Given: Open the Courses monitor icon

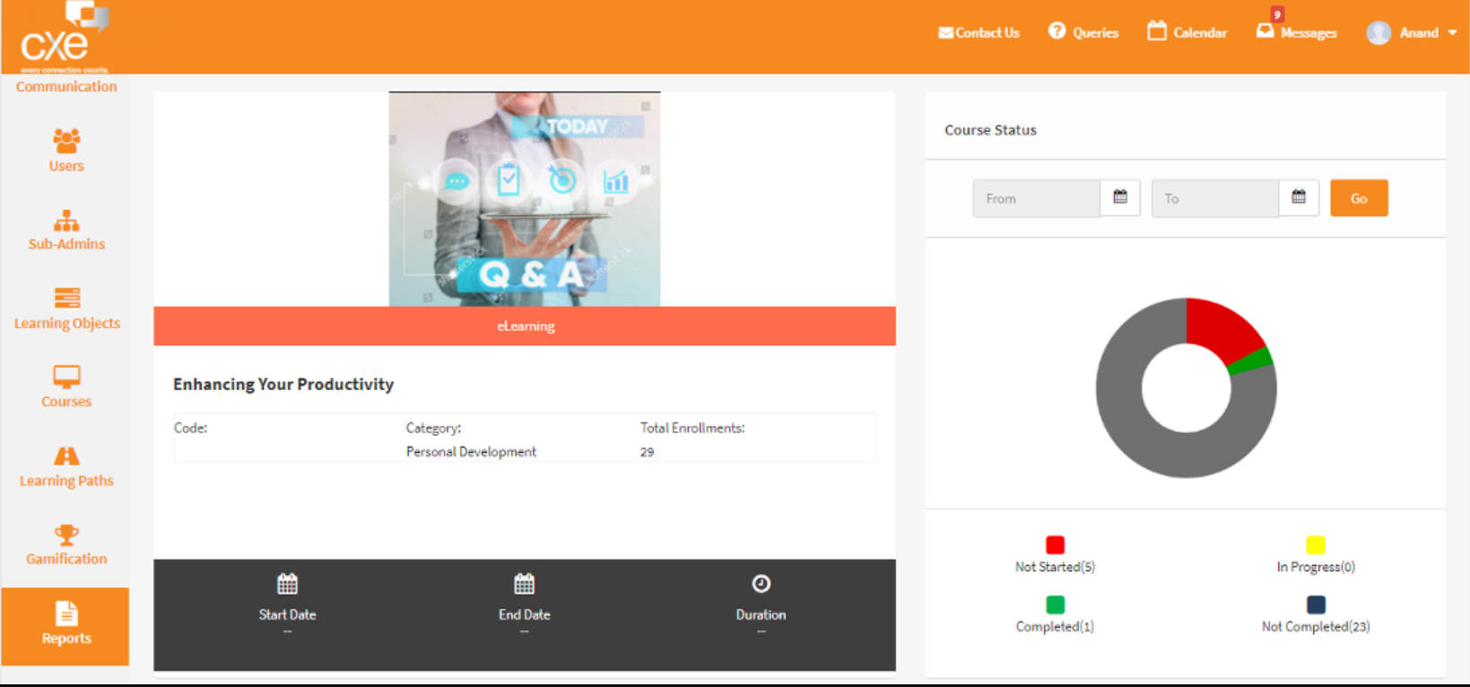Looking at the screenshot, I should [x=66, y=377].
